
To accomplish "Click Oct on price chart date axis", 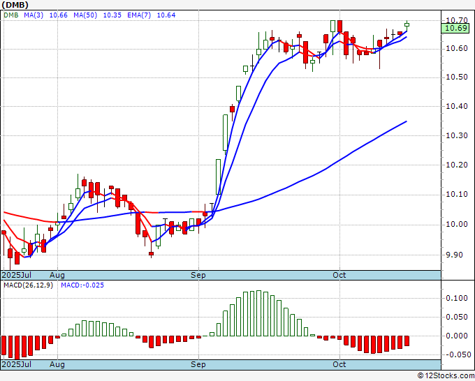I will (339, 275).
